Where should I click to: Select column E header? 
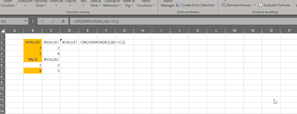point(88,30)
